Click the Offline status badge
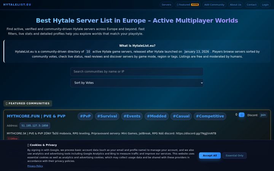This screenshot has height=171, width=274. 13,139
